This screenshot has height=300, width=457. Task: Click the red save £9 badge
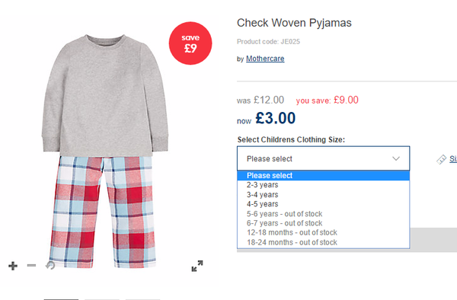tap(190, 43)
